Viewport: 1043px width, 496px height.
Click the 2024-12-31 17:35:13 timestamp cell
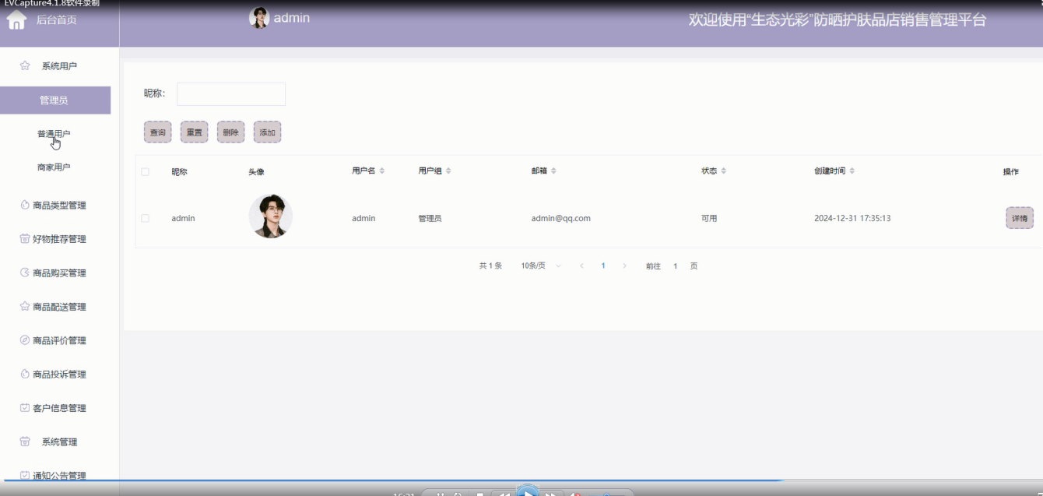tap(852, 219)
